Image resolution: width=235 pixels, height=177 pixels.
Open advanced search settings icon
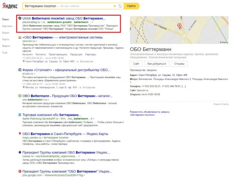[120, 6]
